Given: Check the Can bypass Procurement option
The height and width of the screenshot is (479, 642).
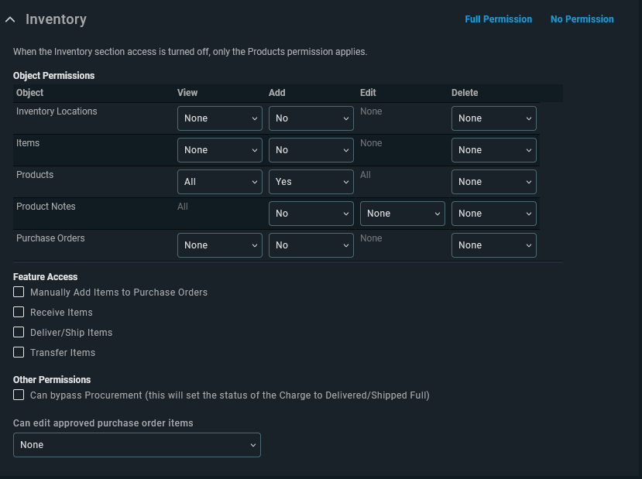Looking at the screenshot, I should pos(19,395).
